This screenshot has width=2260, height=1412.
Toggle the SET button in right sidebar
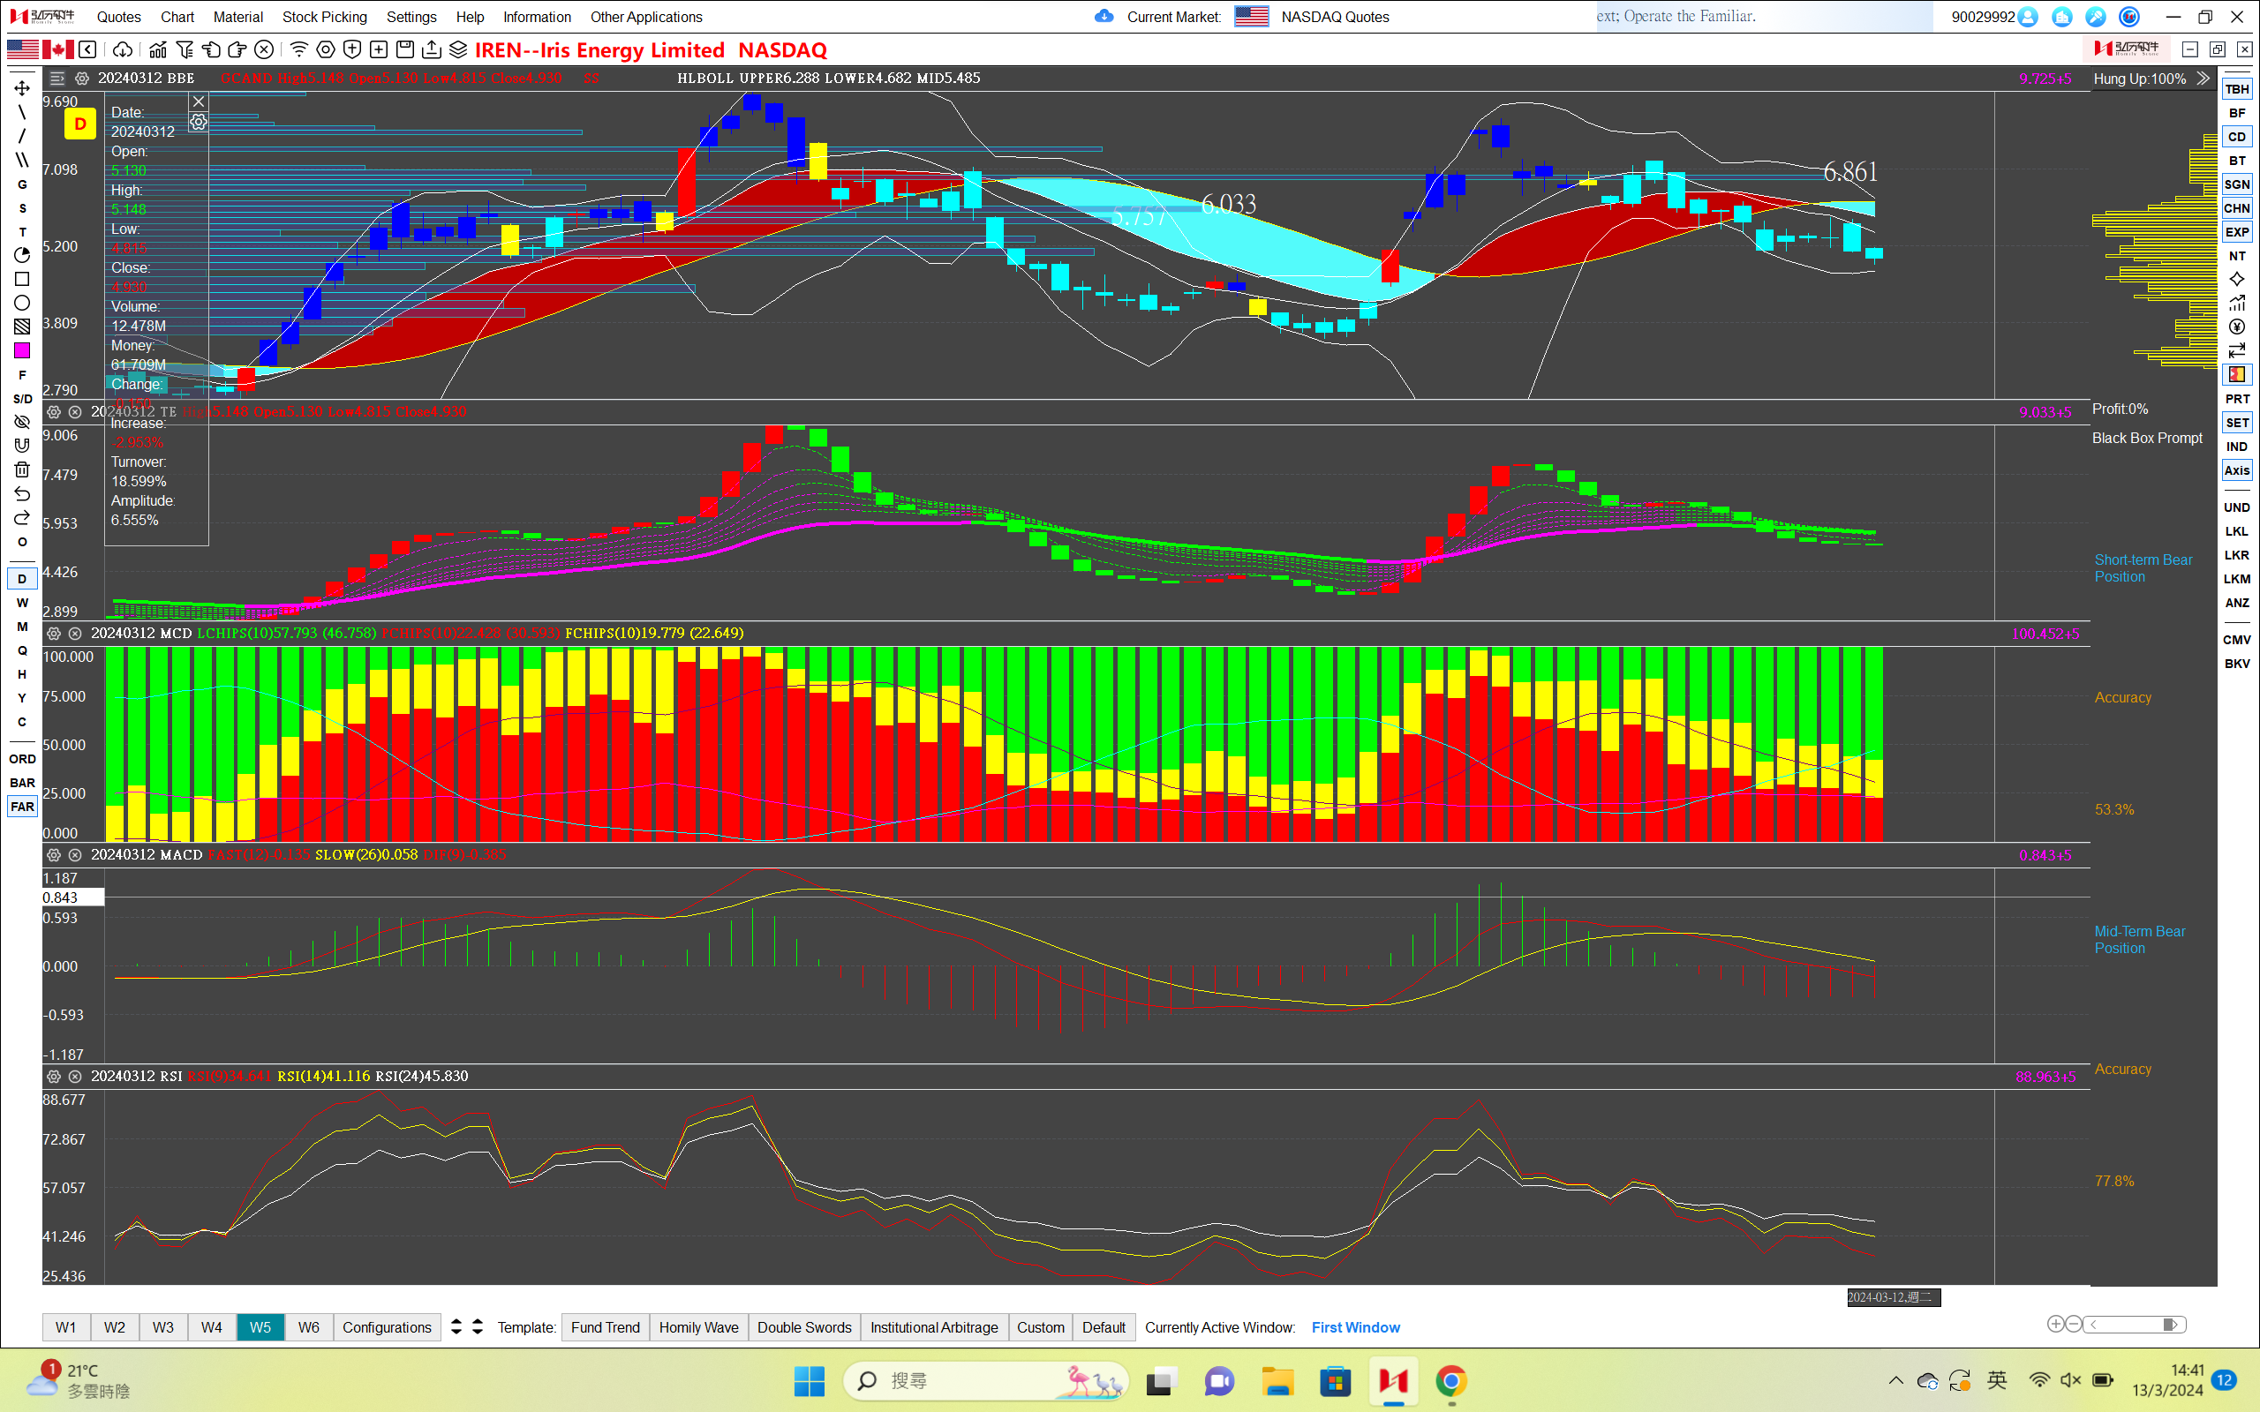point(2237,423)
